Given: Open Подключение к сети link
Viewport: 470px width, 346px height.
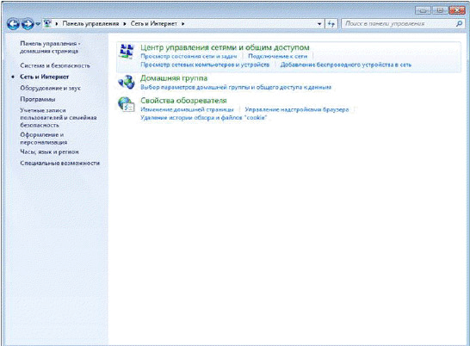Looking at the screenshot, I should click(x=277, y=56).
